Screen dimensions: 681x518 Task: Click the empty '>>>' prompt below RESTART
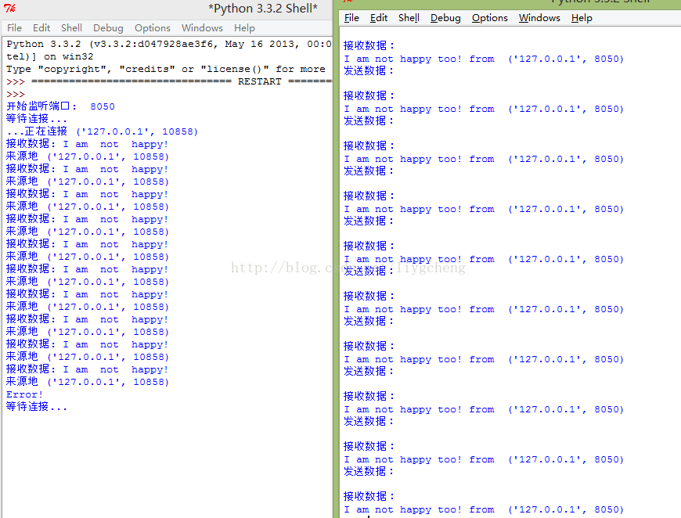(x=16, y=94)
